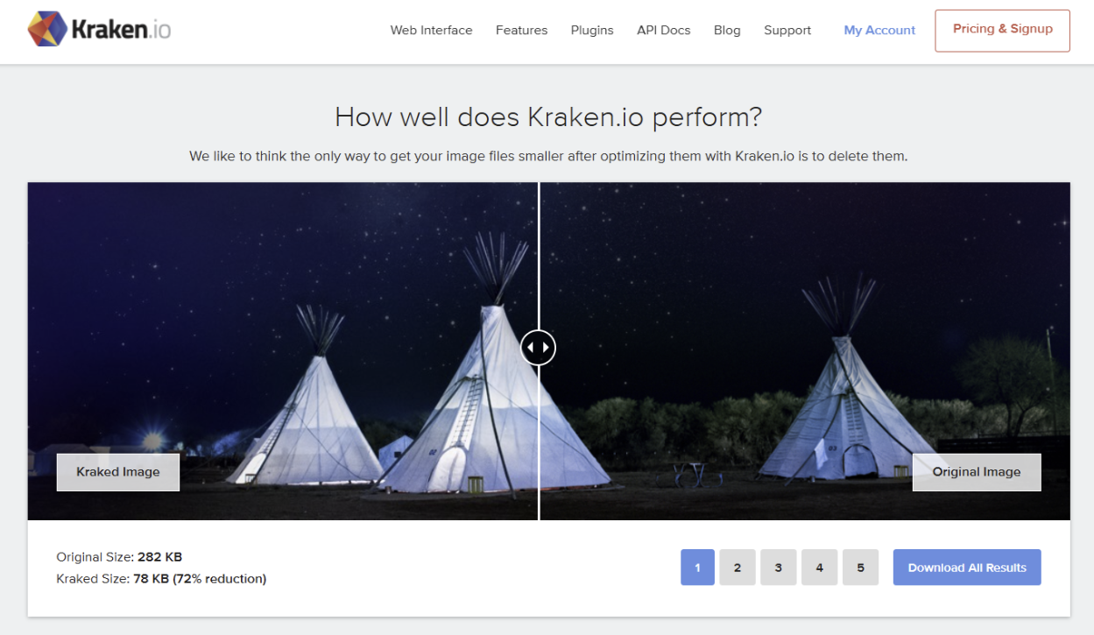Screen dimensions: 1094x635
Task: Click the Kraken.io logo
Action: click(x=99, y=30)
